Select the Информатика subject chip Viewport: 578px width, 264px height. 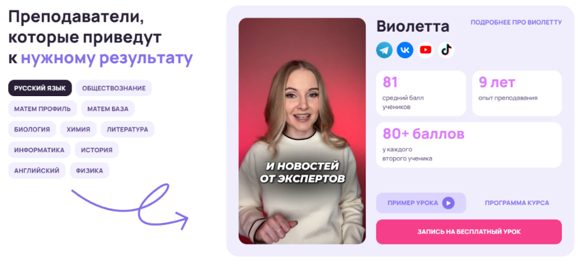[x=39, y=150]
